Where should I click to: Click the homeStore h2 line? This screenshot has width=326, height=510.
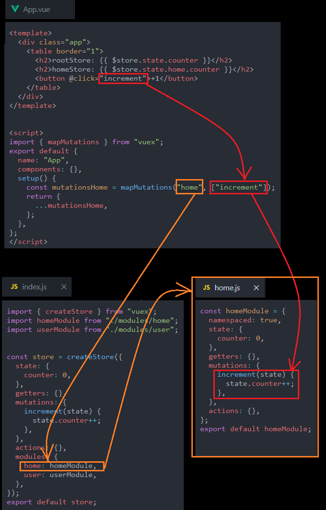click(144, 69)
